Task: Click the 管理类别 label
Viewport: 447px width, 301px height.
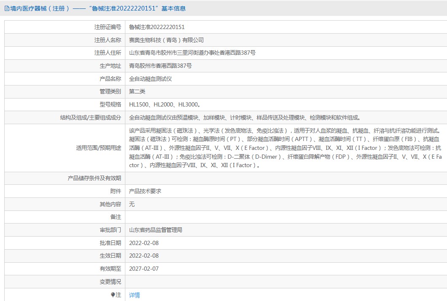Action: (x=110, y=91)
